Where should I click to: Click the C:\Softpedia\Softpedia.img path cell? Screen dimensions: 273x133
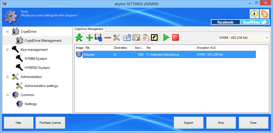(163, 55)
